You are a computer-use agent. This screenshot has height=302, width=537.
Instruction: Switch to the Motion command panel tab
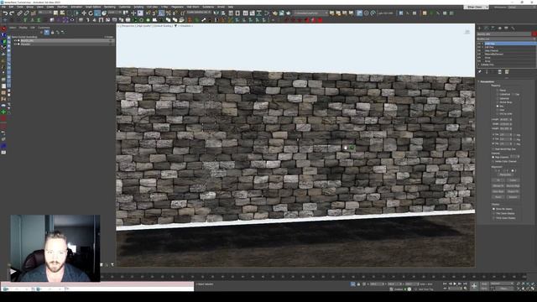point(500,28)
